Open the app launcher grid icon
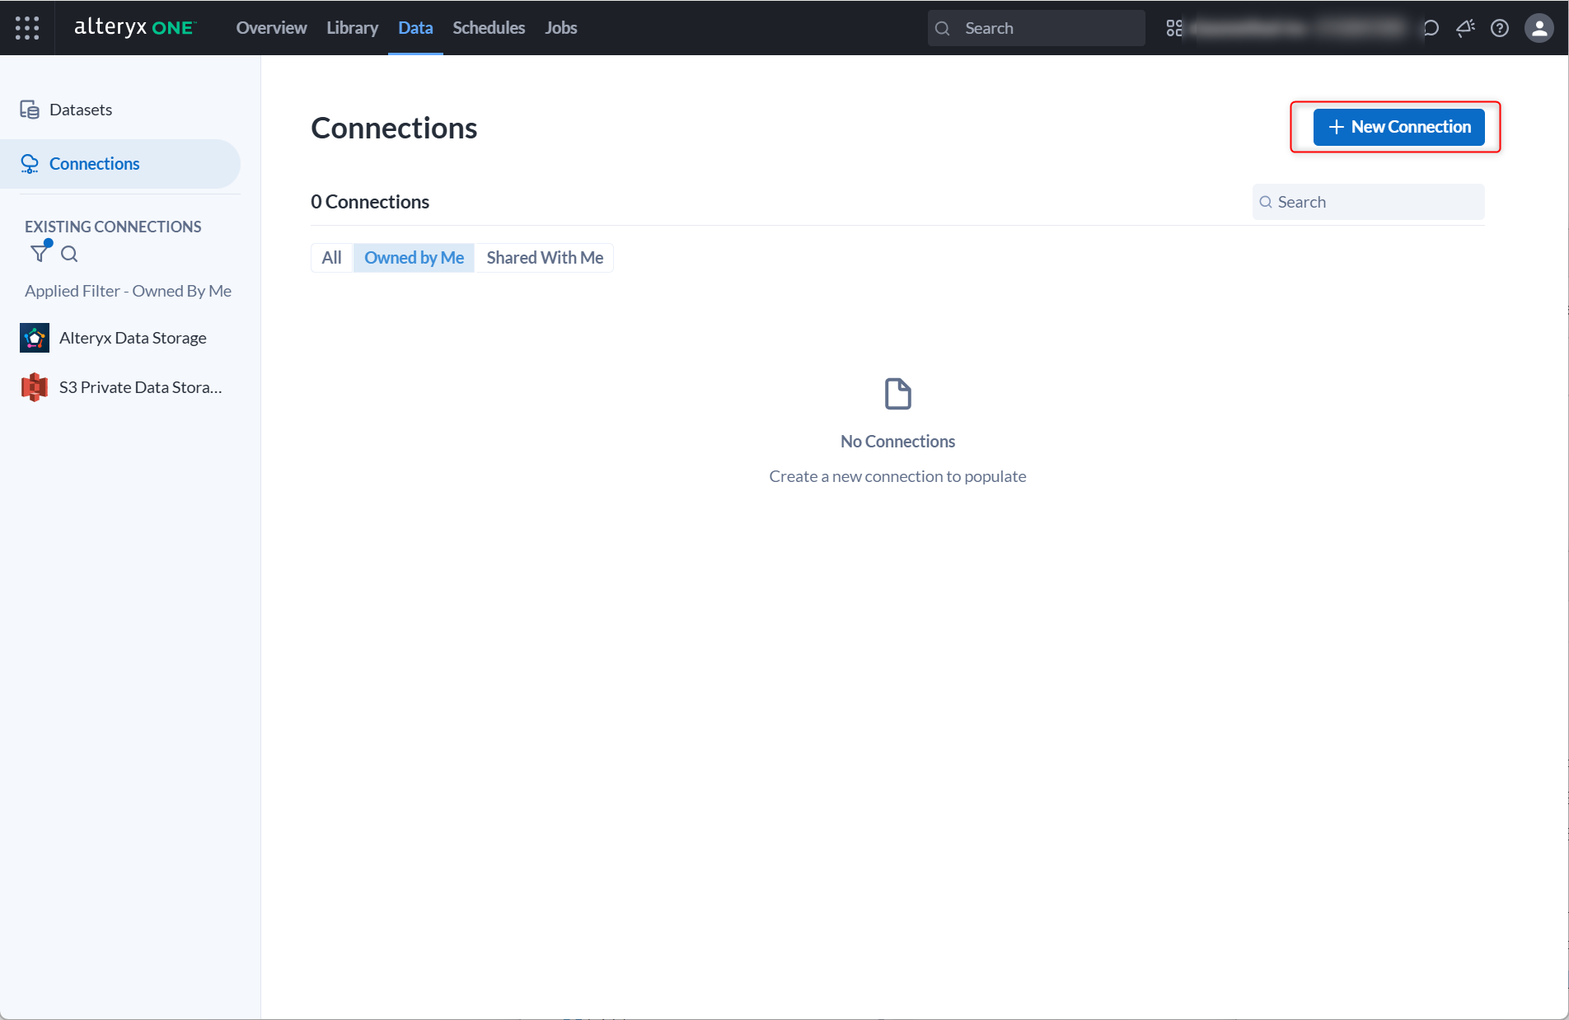This screenshot has height=1020, width=1569. (27, 28)
